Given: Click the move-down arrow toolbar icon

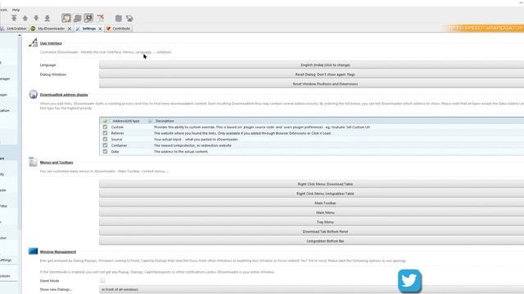Looking at the screenshot, I should pyautogui.click(x=36, y=18).
